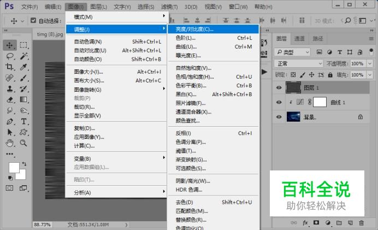Click the background color swatch

click(x=22, y=176)
